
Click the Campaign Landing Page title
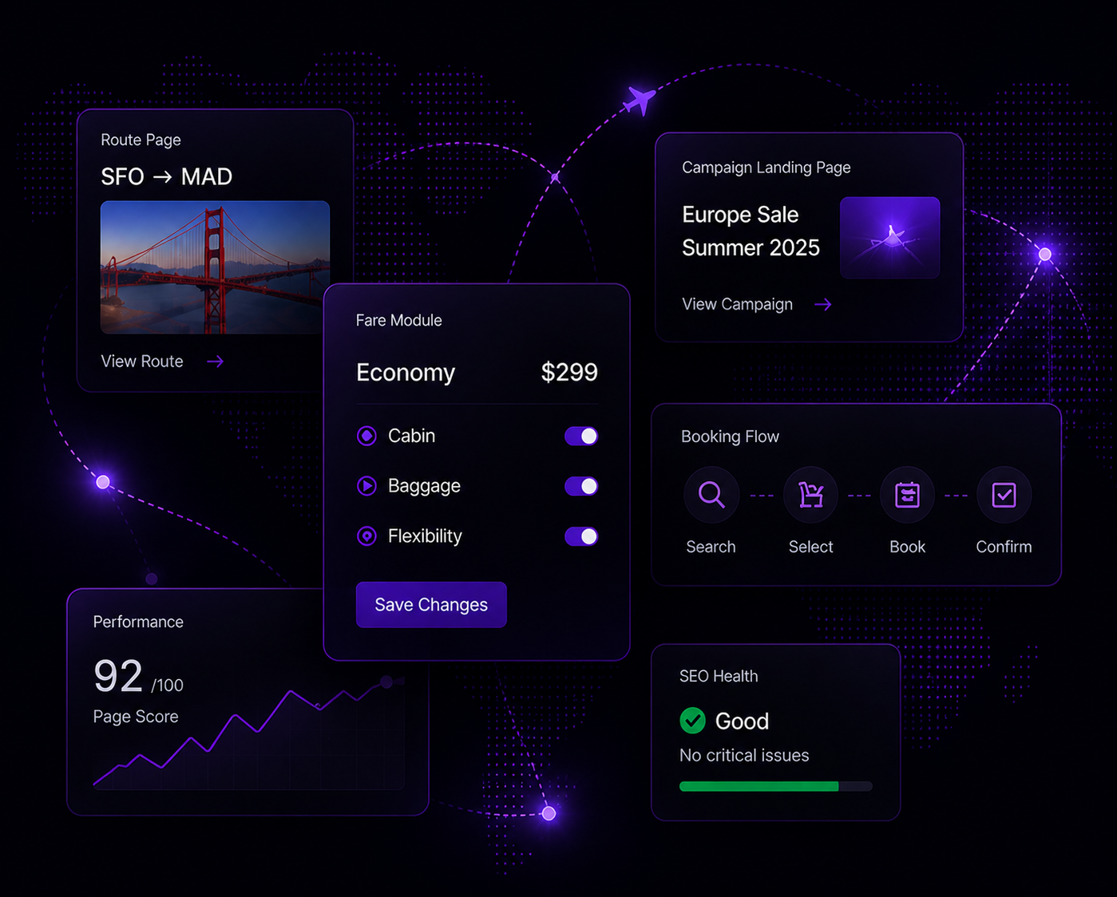[x=766, y=168]
